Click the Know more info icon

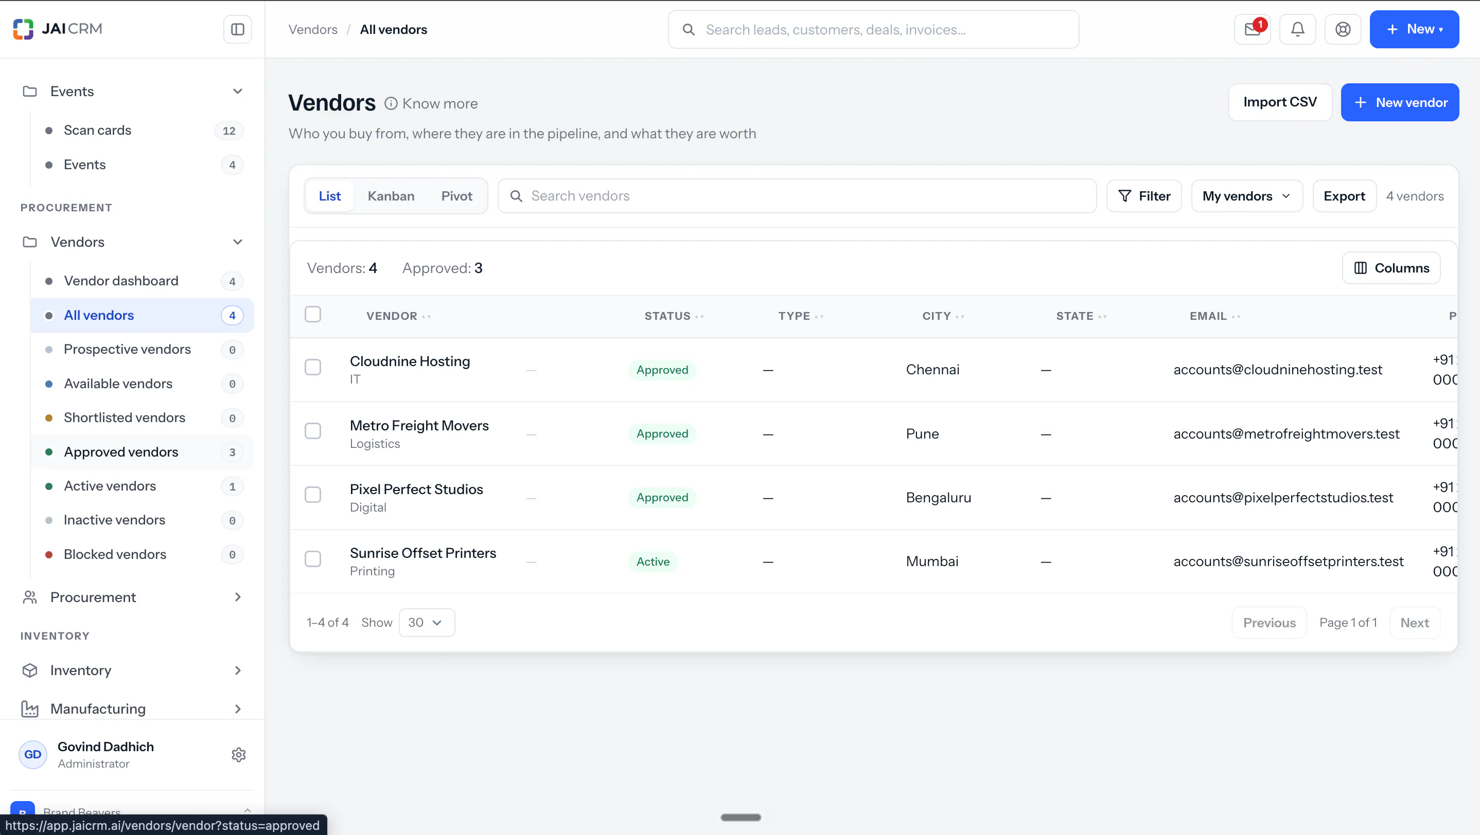(391, 103)
